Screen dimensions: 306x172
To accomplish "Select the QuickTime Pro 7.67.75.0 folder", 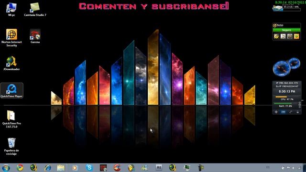I will point(11,119).
